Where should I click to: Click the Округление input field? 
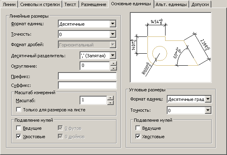click(95, 66)
